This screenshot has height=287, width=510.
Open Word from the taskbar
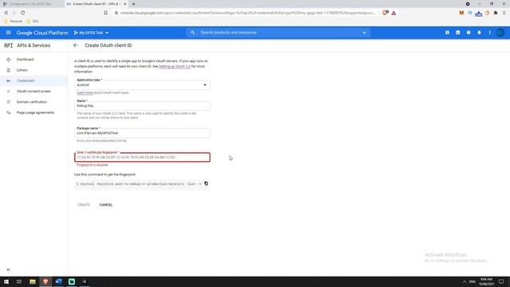[58, 281]
